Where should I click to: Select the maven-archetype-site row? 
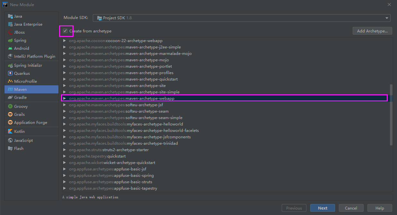point(225,86)
